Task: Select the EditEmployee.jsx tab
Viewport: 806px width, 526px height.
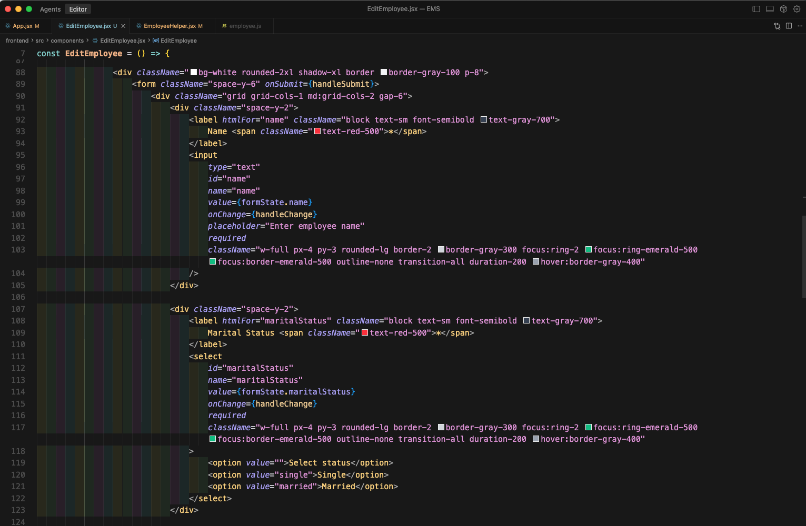Action: [92, 26]
